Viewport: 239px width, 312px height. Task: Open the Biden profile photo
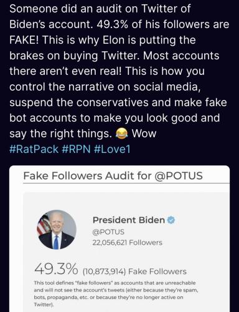click(57, 230)
